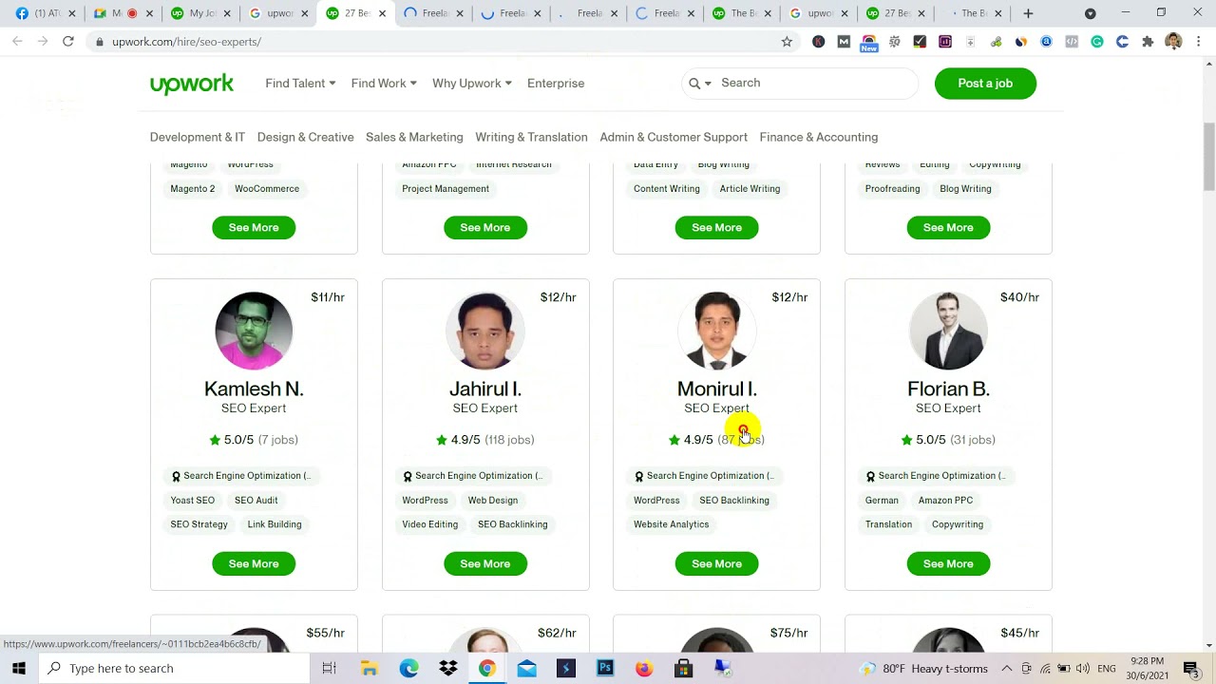Open Microsoft Store from taskbar
1216x684 pixels.
coord(683,669)
